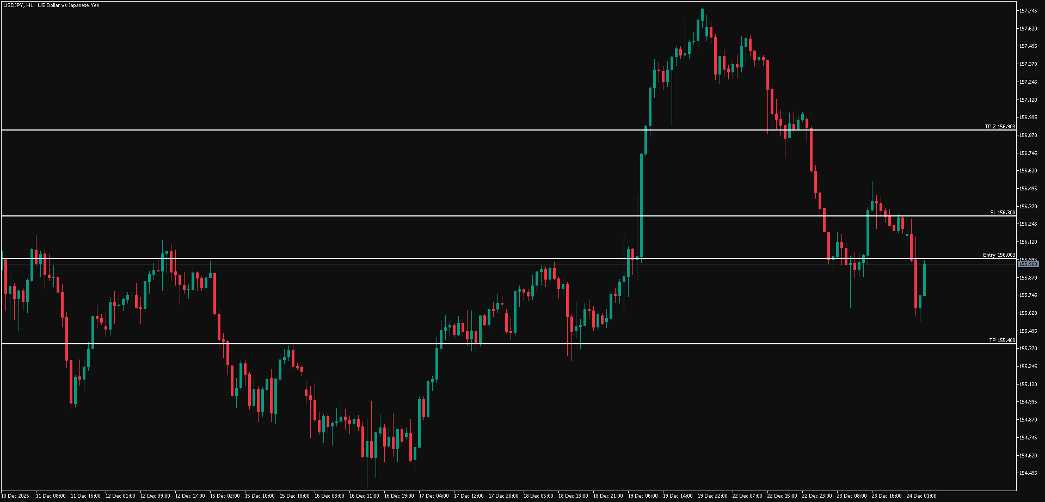Screen dimensions: 1045x502
Task: Click the Entry 156.003 line label
Action: [999, 255]
